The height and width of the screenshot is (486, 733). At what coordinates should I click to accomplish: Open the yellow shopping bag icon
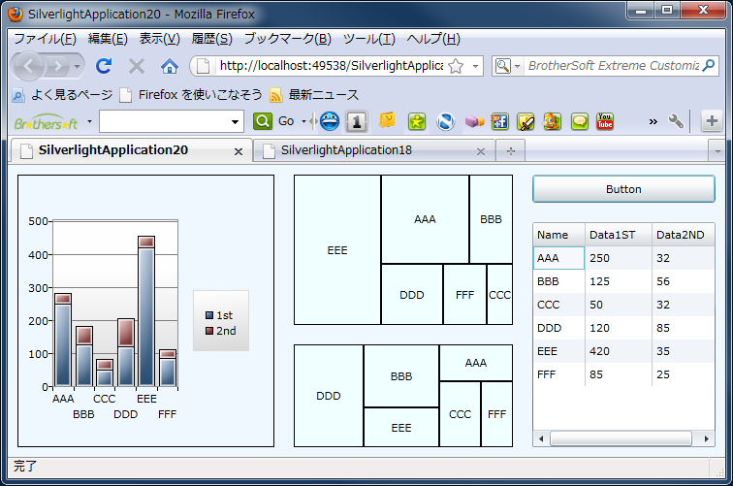(388, 120)
